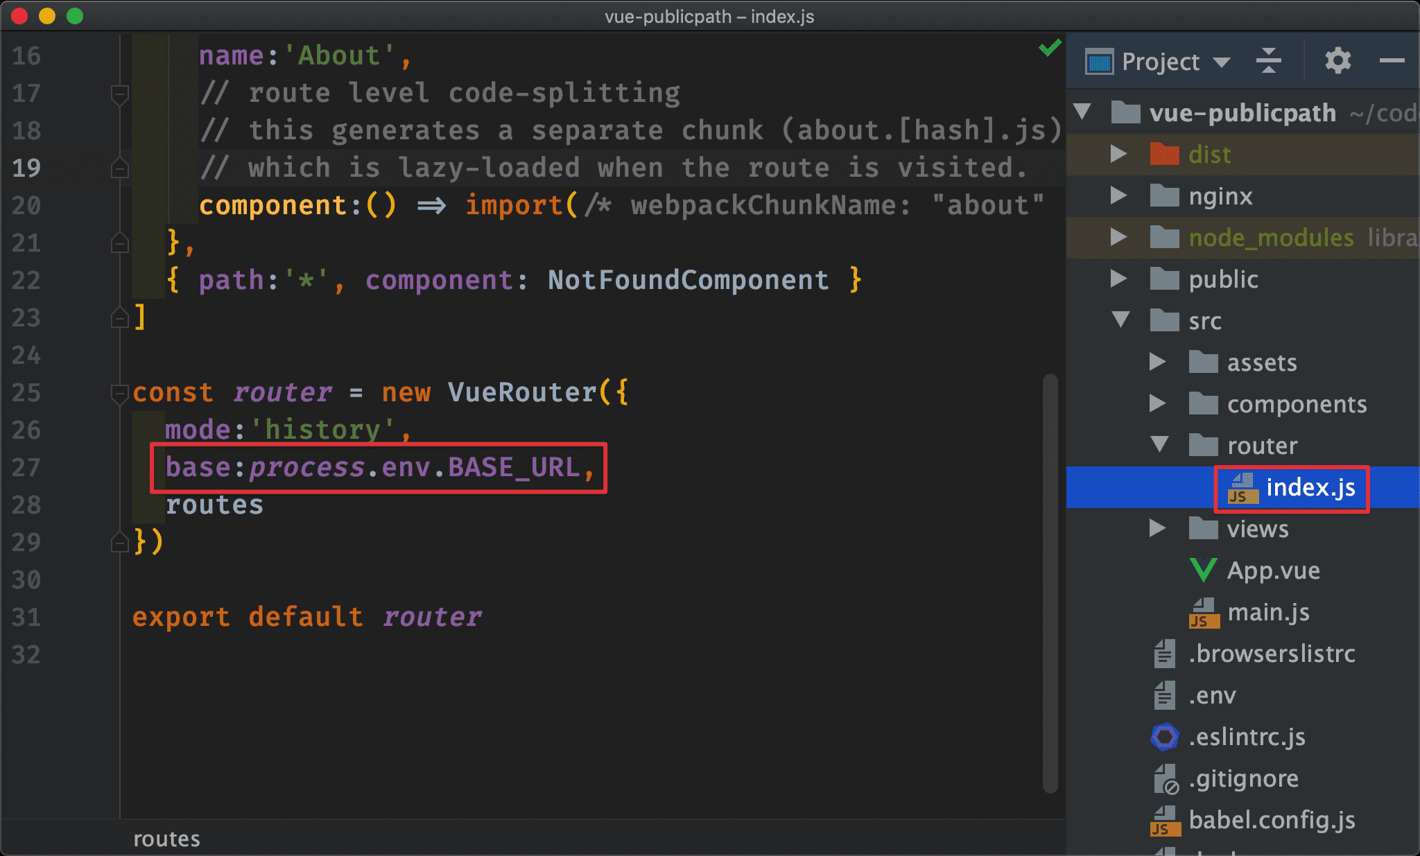Viewport: 1420px width, 856px height.
Task: Expand the nginx folder arrow
Action: pyautogui.click(x=1118, y=195)
